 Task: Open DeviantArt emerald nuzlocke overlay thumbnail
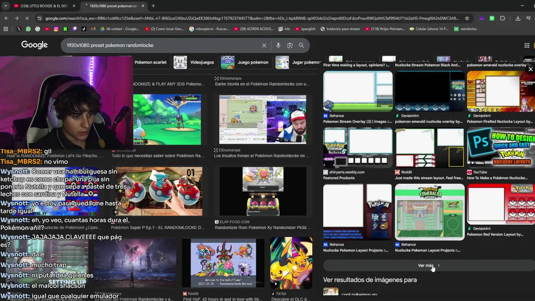(x=430, y=91)
